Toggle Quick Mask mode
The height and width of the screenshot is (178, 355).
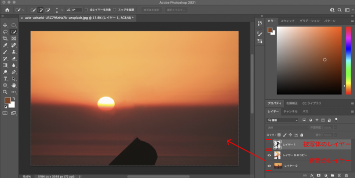(x=5, y=113)
